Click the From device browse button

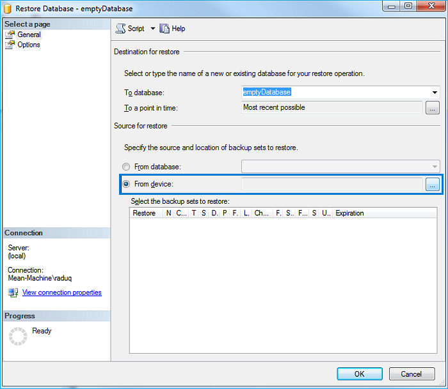coord(432,184)
